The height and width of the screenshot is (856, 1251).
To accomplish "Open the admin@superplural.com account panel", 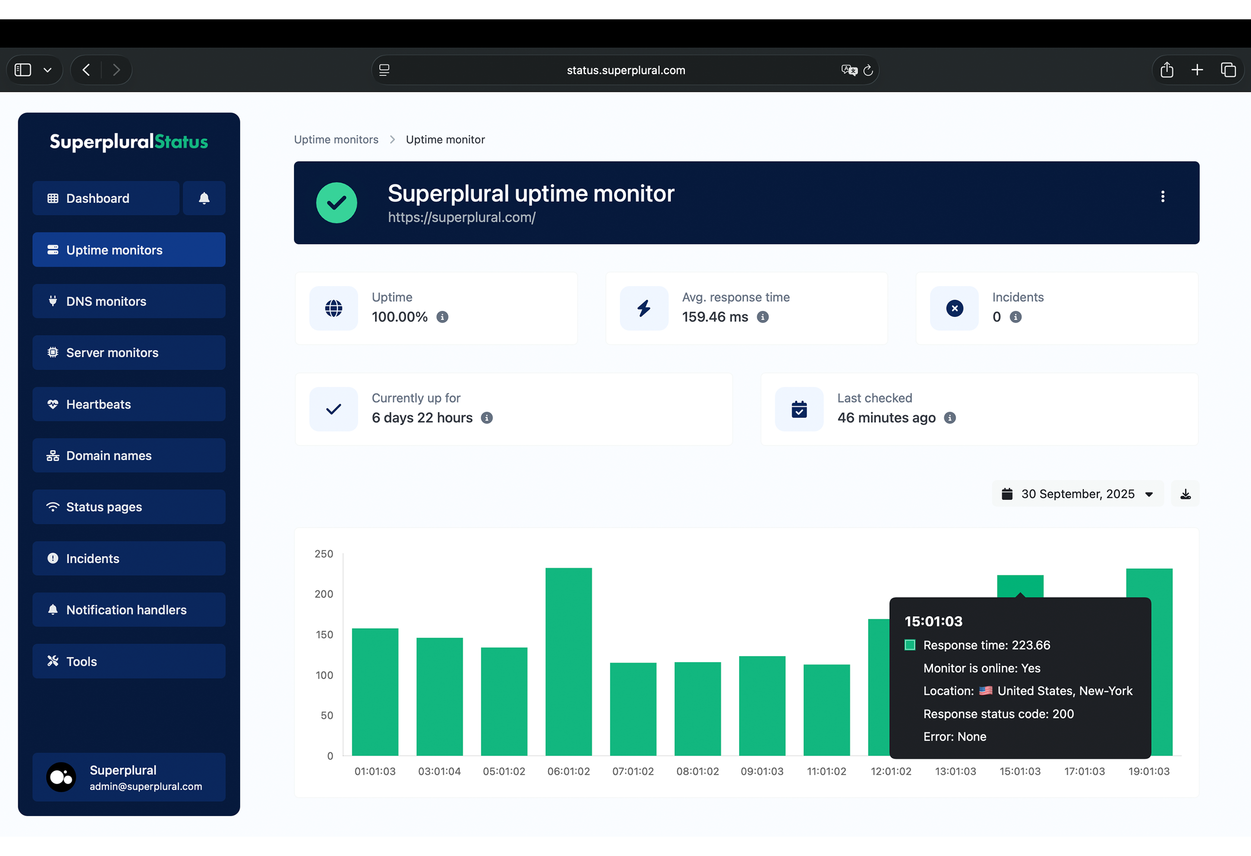I will 129,777.
